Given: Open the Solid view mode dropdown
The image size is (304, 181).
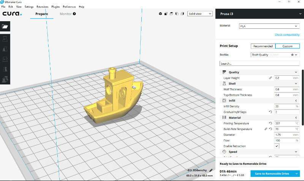Looking at the screenshot, I should pos(200,14).
